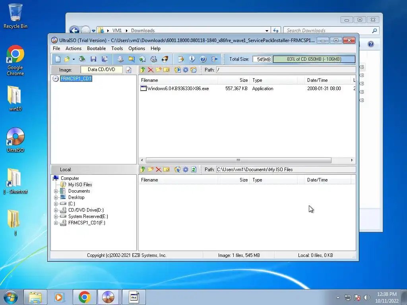Click the Add Files icon in main toolbar
The image size is (407, 305).
(x=181, y=59)
